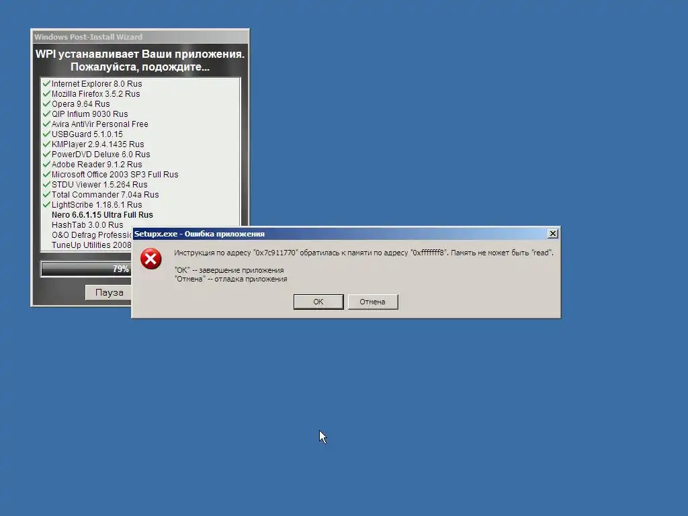The image size is (688, 516).
Task: Select USBGuard 5.1.0.15 entry
Action: [x=87, y=134]
